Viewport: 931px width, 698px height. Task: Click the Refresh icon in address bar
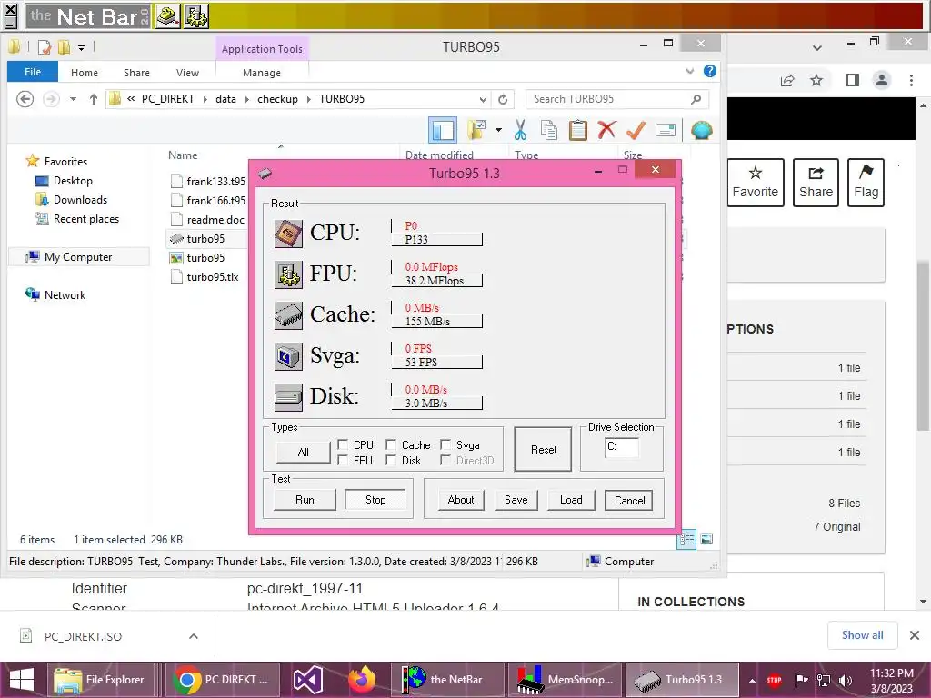(x=503, y=99)
